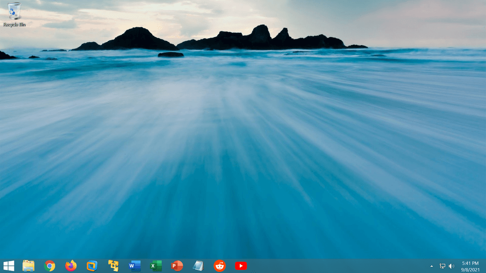Open Microsoft PowerPoint
The height and width of the screenshot is (273, 486).
176,266
